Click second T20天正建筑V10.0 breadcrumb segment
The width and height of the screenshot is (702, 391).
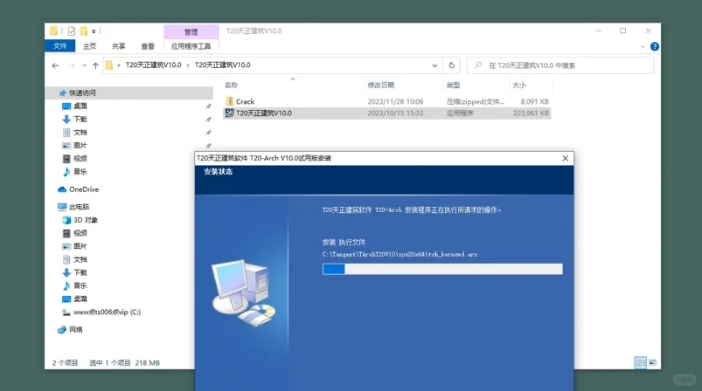pyautogui.click(x=223, y=65)
